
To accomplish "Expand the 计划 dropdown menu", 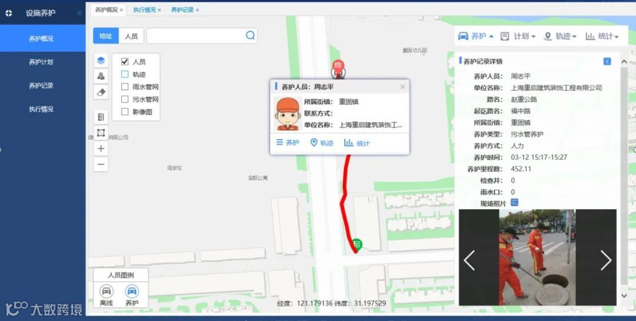I will click(x=518, y=36).
